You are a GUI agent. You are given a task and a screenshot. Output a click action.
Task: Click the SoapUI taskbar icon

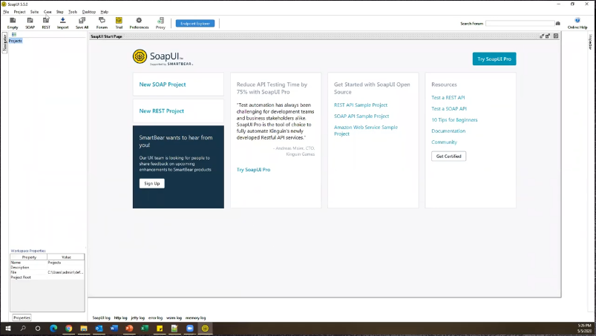click(x=206, y=329)
